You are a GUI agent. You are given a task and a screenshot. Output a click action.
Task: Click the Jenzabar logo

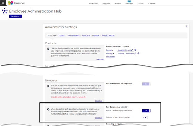point(15,3)
